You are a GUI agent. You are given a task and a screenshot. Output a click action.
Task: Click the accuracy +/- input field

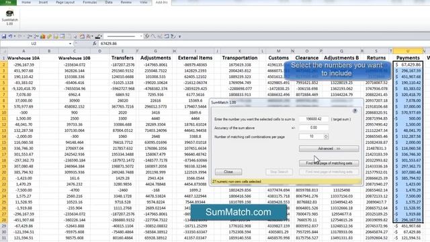pos(314,128)
